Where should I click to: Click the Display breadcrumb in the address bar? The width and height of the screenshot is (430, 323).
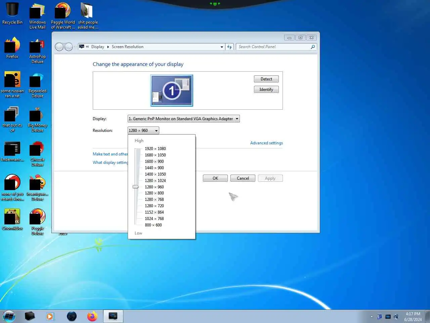[97, 47]
